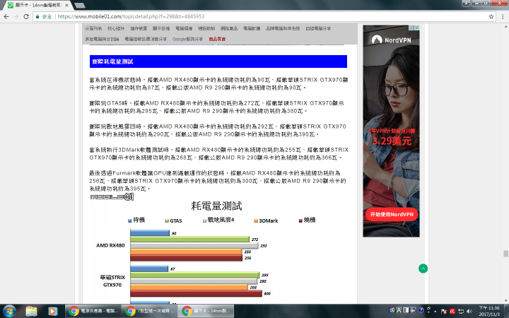Bookmark this page with the star
Screen dimensions: 509x318
[491, 16]
